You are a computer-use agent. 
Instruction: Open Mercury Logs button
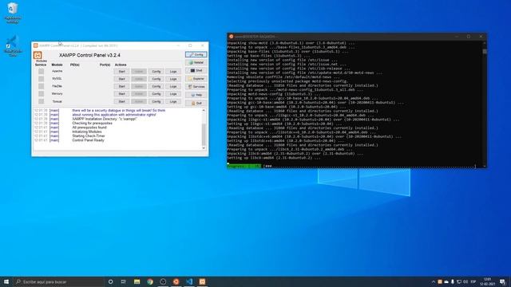point(173,94)
